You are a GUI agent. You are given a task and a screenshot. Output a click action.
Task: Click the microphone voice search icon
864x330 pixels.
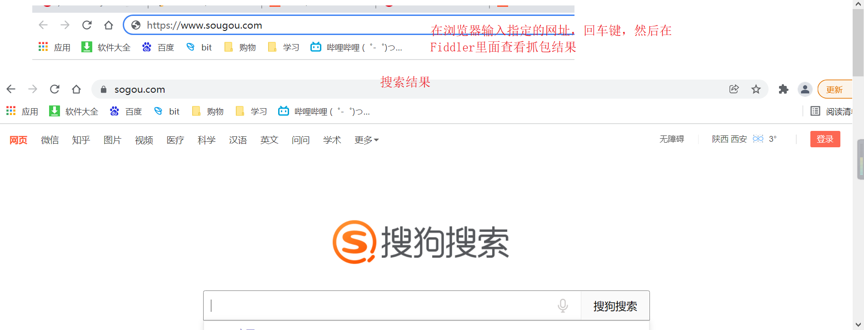pos(563,305)
